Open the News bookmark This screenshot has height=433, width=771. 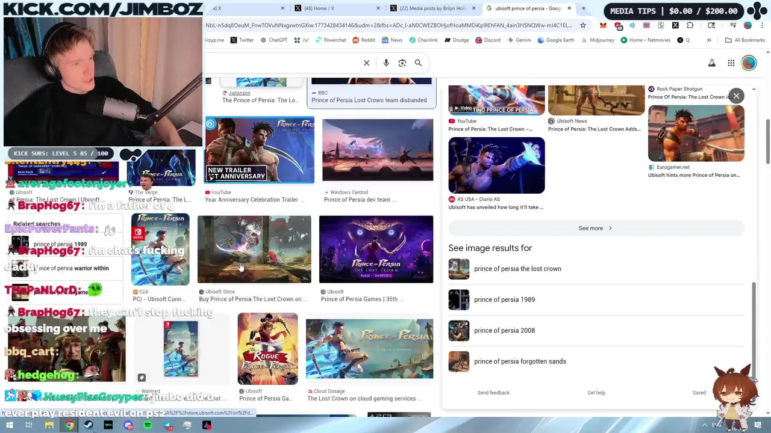click(x=392, y=40)
